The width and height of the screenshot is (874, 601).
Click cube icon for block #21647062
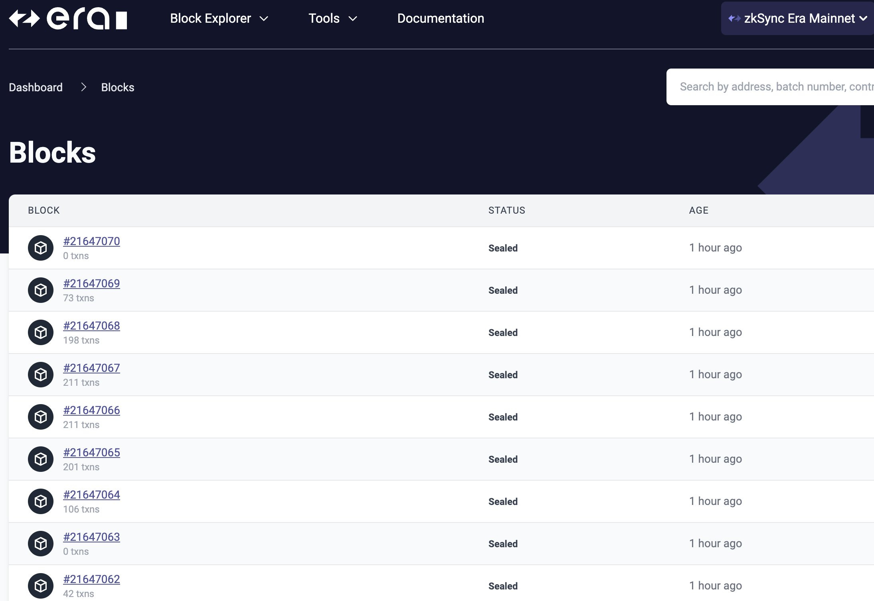tap(41, 586)
